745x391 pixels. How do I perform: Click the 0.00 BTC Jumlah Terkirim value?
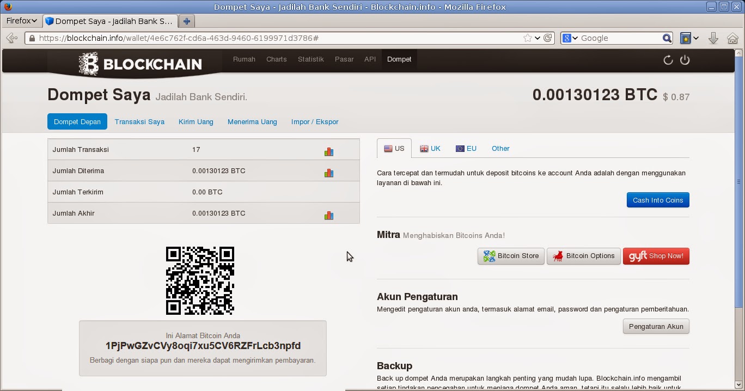(207, 192)
